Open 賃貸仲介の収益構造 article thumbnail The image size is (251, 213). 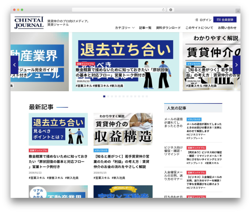123,129
